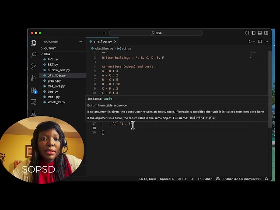Toggle the Primary Side Bar visibility
This screenshot has height=210, width=280.
pyautogui.click(x=254, y=33)
